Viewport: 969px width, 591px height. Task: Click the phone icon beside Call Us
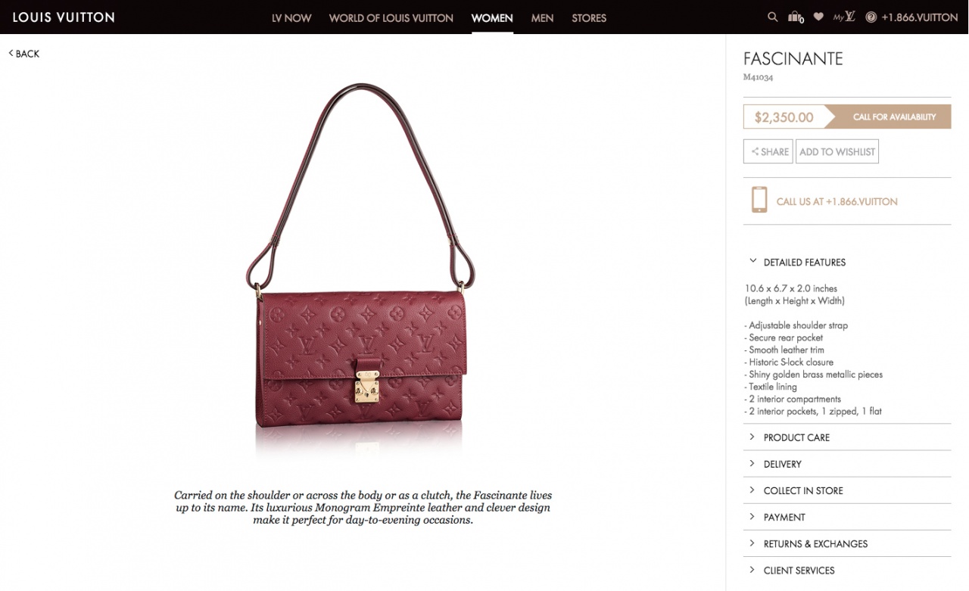[x=759, y=200]
